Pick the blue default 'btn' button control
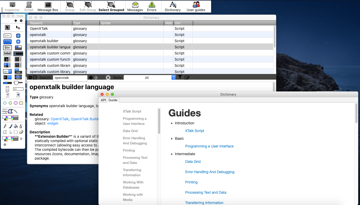The height and width of the screenshot is (205, 360). (x=7, y=42)
